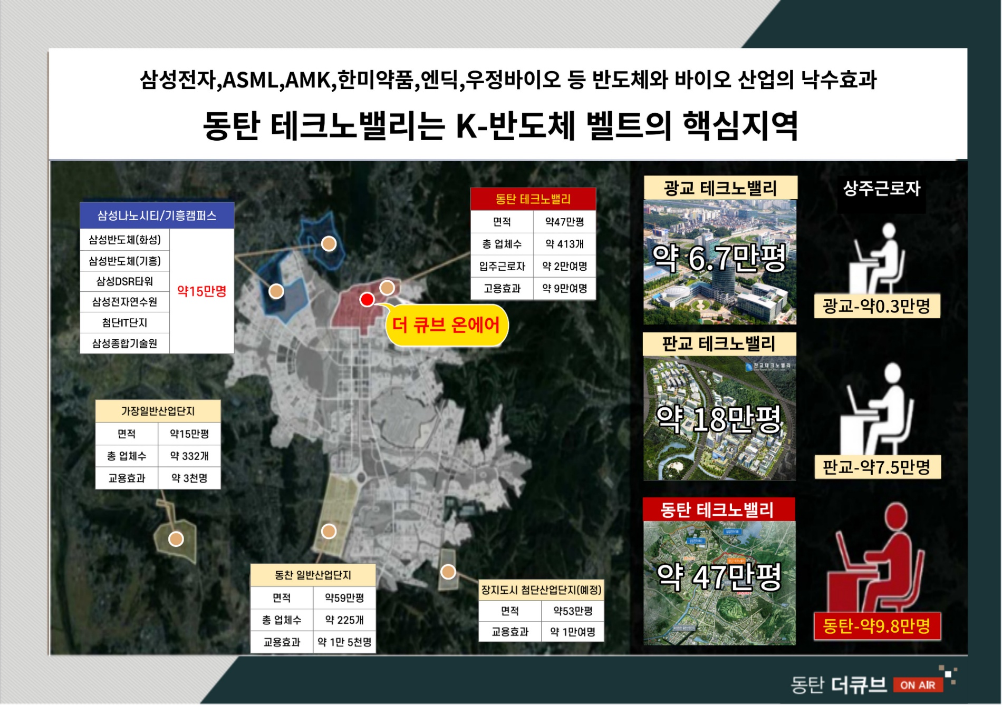
Task: Click the 첨단IT단지 row
Action: coord(125,322)
